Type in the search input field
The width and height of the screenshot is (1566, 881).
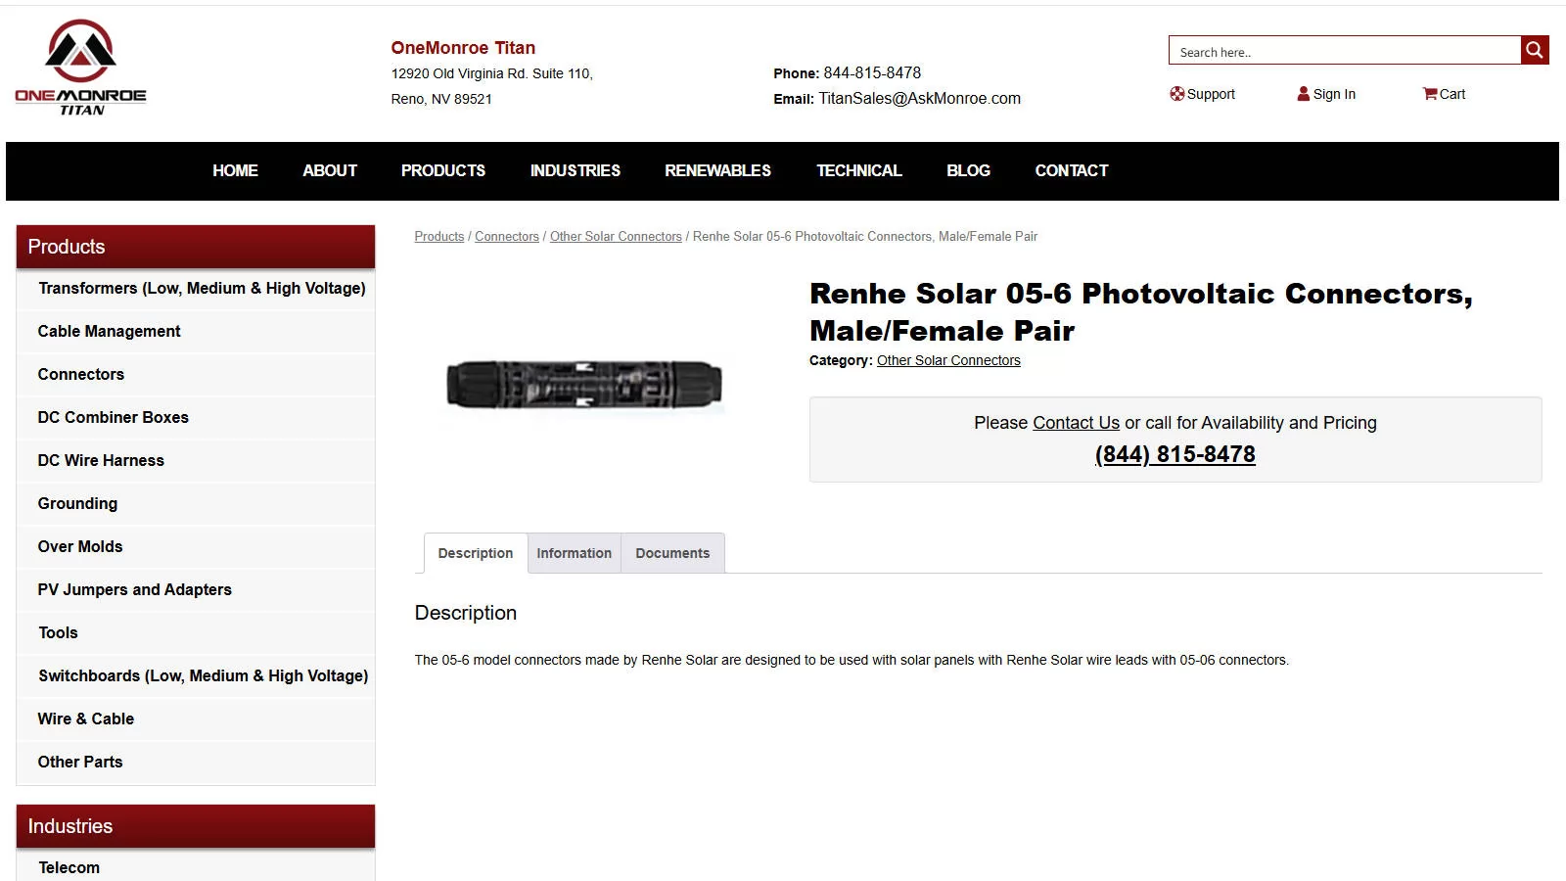pyautogui.click(x=1344, y=52)
